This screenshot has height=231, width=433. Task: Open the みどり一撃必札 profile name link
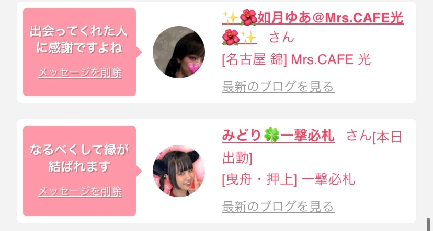(x=278, y=137)
